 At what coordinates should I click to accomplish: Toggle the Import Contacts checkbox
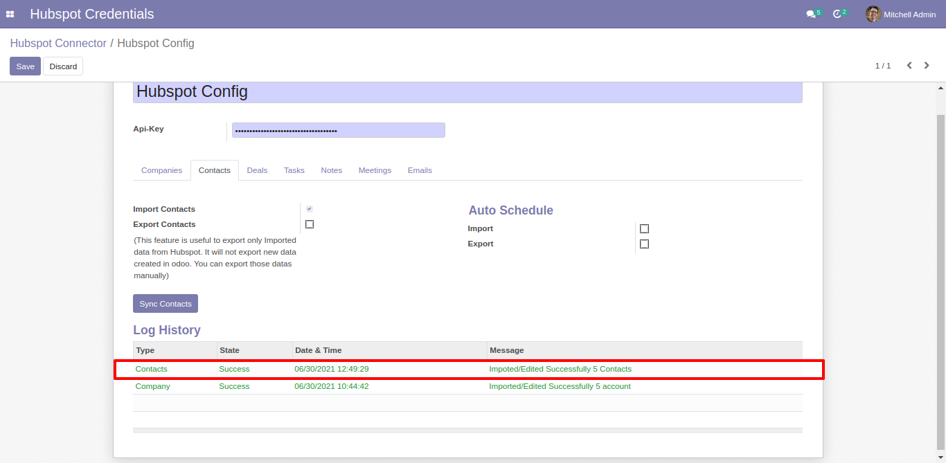[x=310, y=209]
